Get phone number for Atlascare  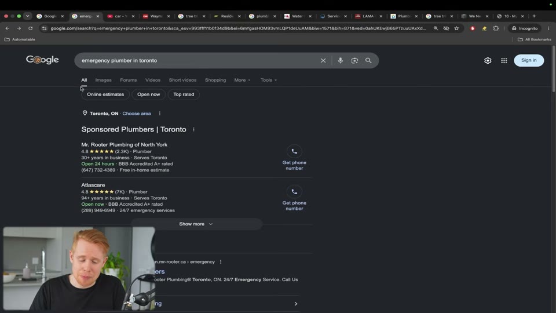(x=294, y=198)
